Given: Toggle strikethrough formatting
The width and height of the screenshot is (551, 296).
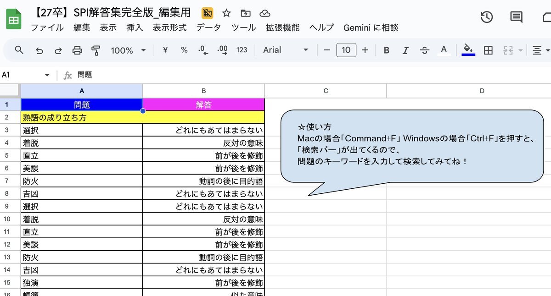Looking at the screenshot, I should pos(425,50).
